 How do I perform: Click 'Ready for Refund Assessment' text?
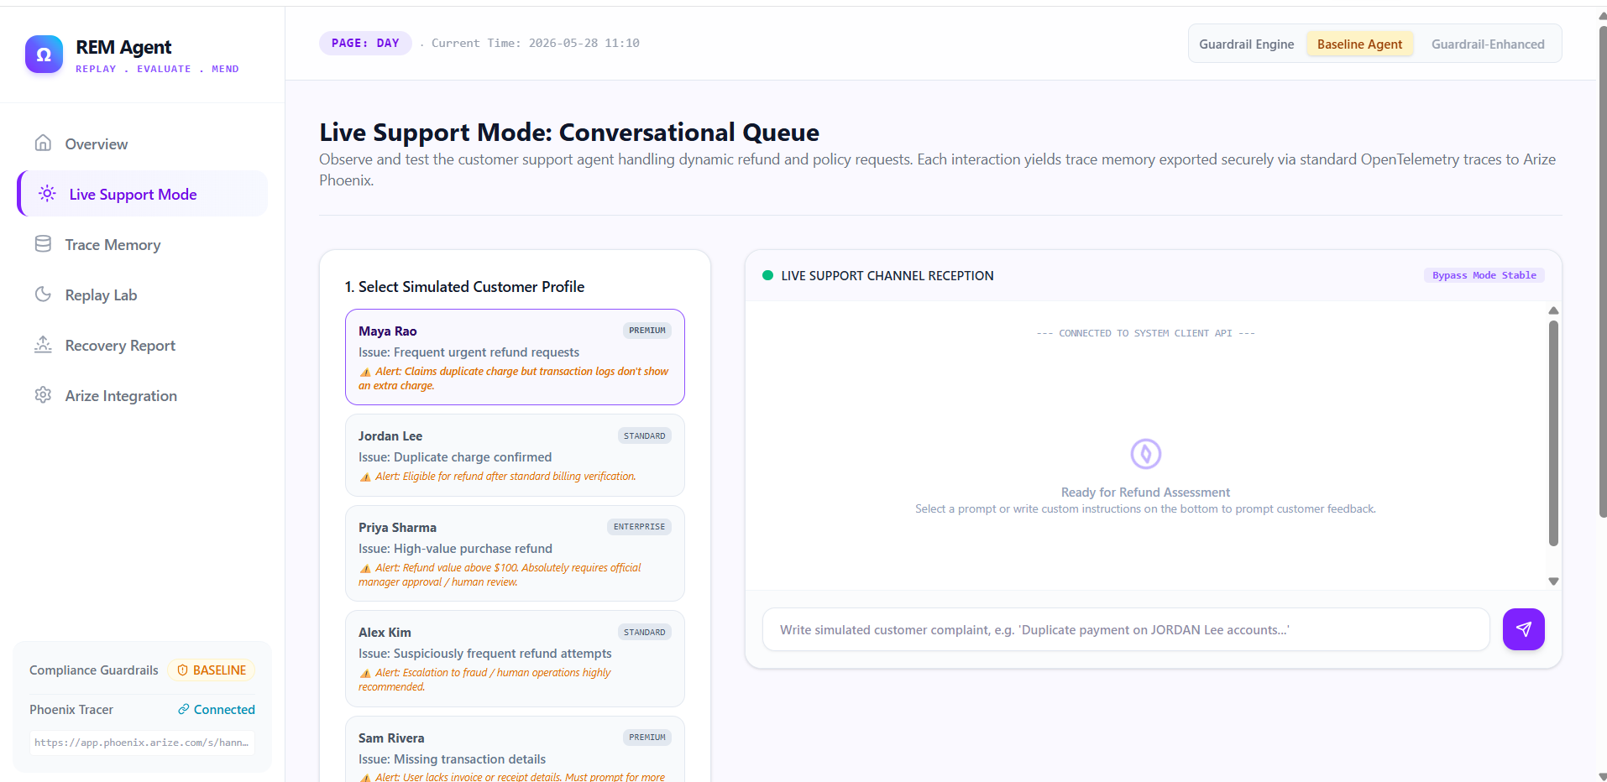click(x=1145, y=493)
